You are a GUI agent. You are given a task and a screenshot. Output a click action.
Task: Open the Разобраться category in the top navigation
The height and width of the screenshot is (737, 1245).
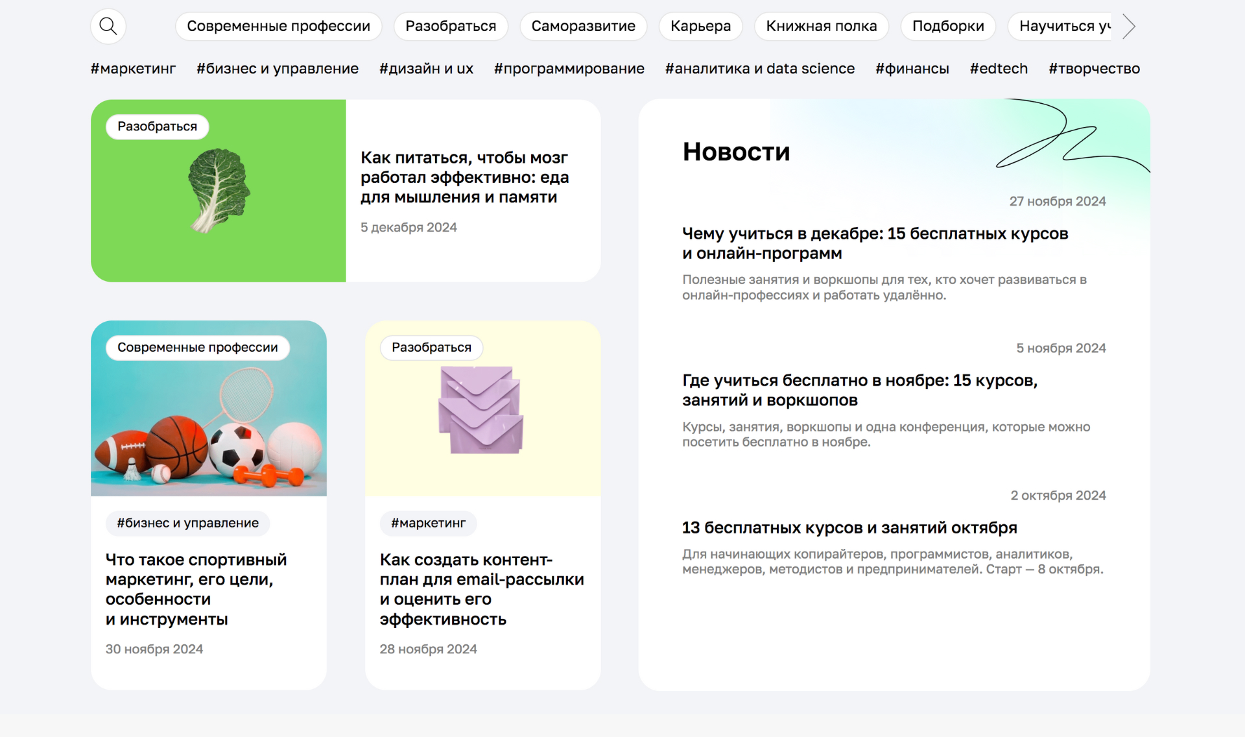tap(451, 27)
